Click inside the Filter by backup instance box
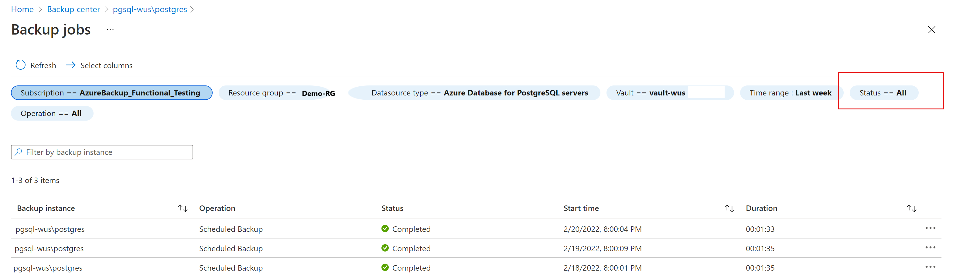Image resolution: width=953 pixels, height=280 pixels. [x=102, y=152]
